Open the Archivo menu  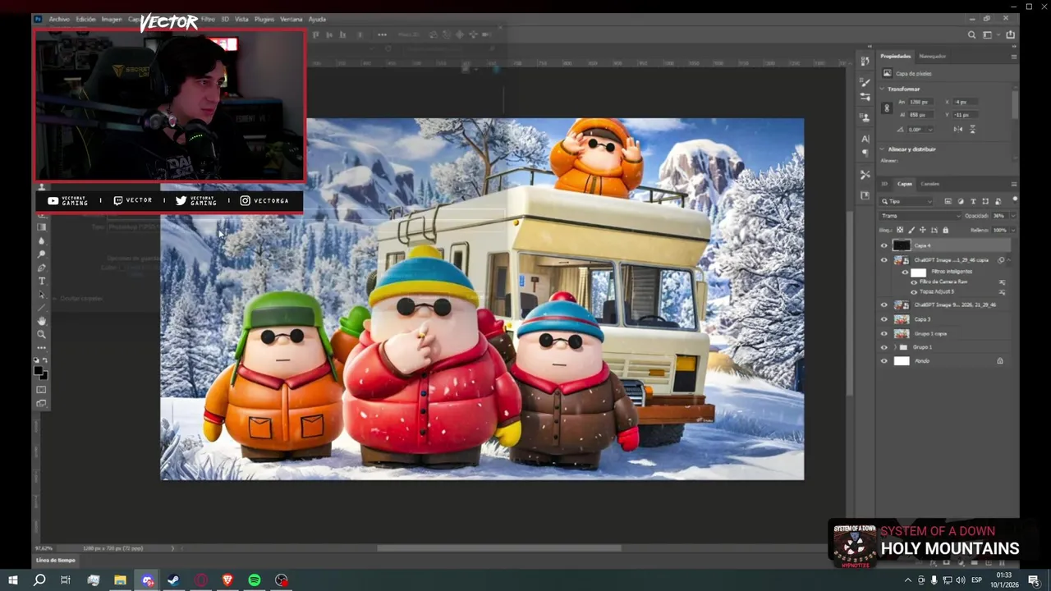point(59,19)
